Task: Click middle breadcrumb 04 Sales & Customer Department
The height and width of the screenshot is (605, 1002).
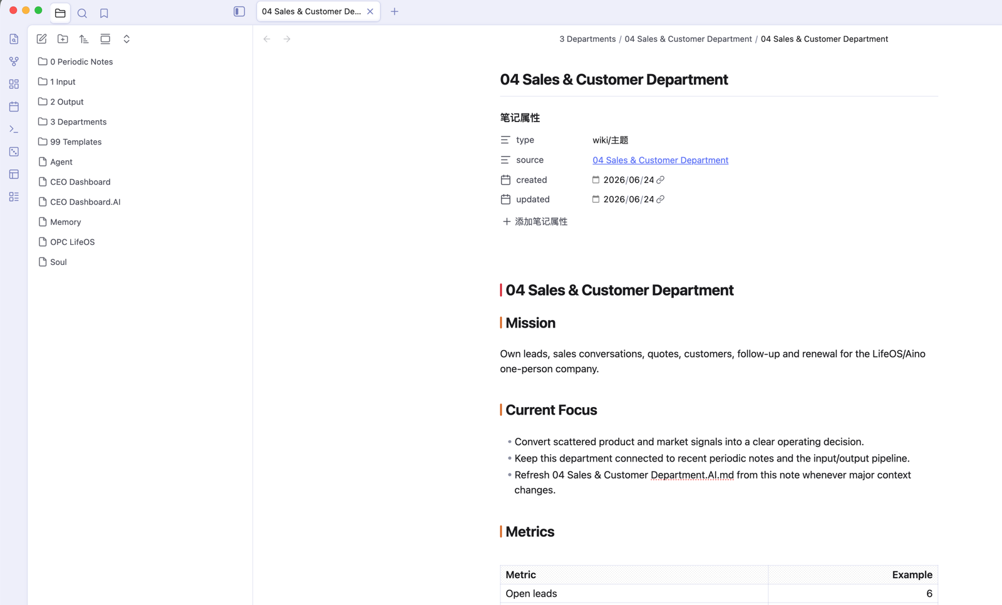Action: pyautogui.click(x=688, y=39)
